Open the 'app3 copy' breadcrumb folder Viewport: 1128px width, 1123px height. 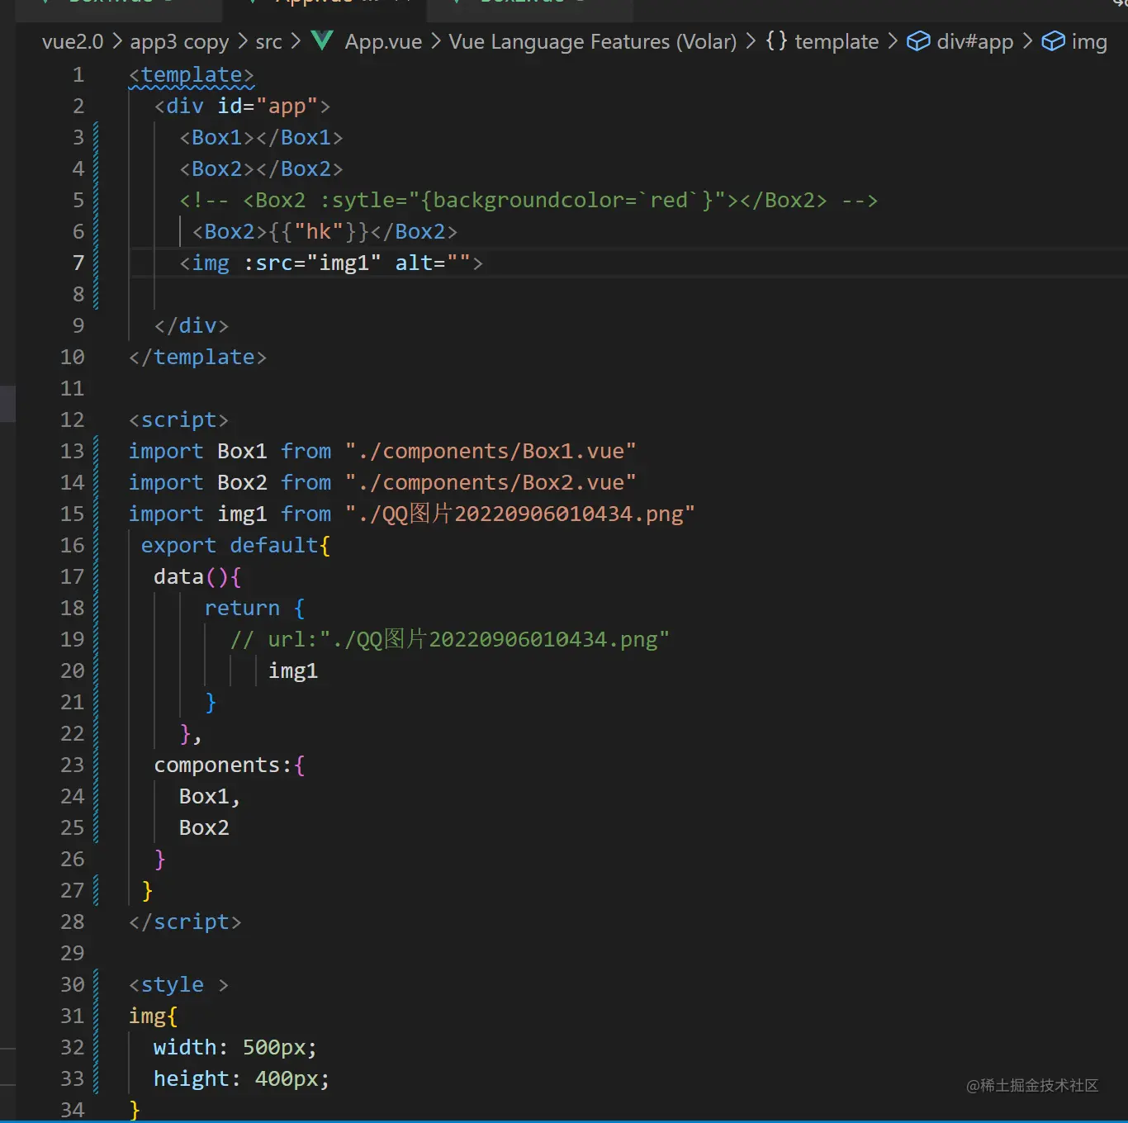click(179, 41)
